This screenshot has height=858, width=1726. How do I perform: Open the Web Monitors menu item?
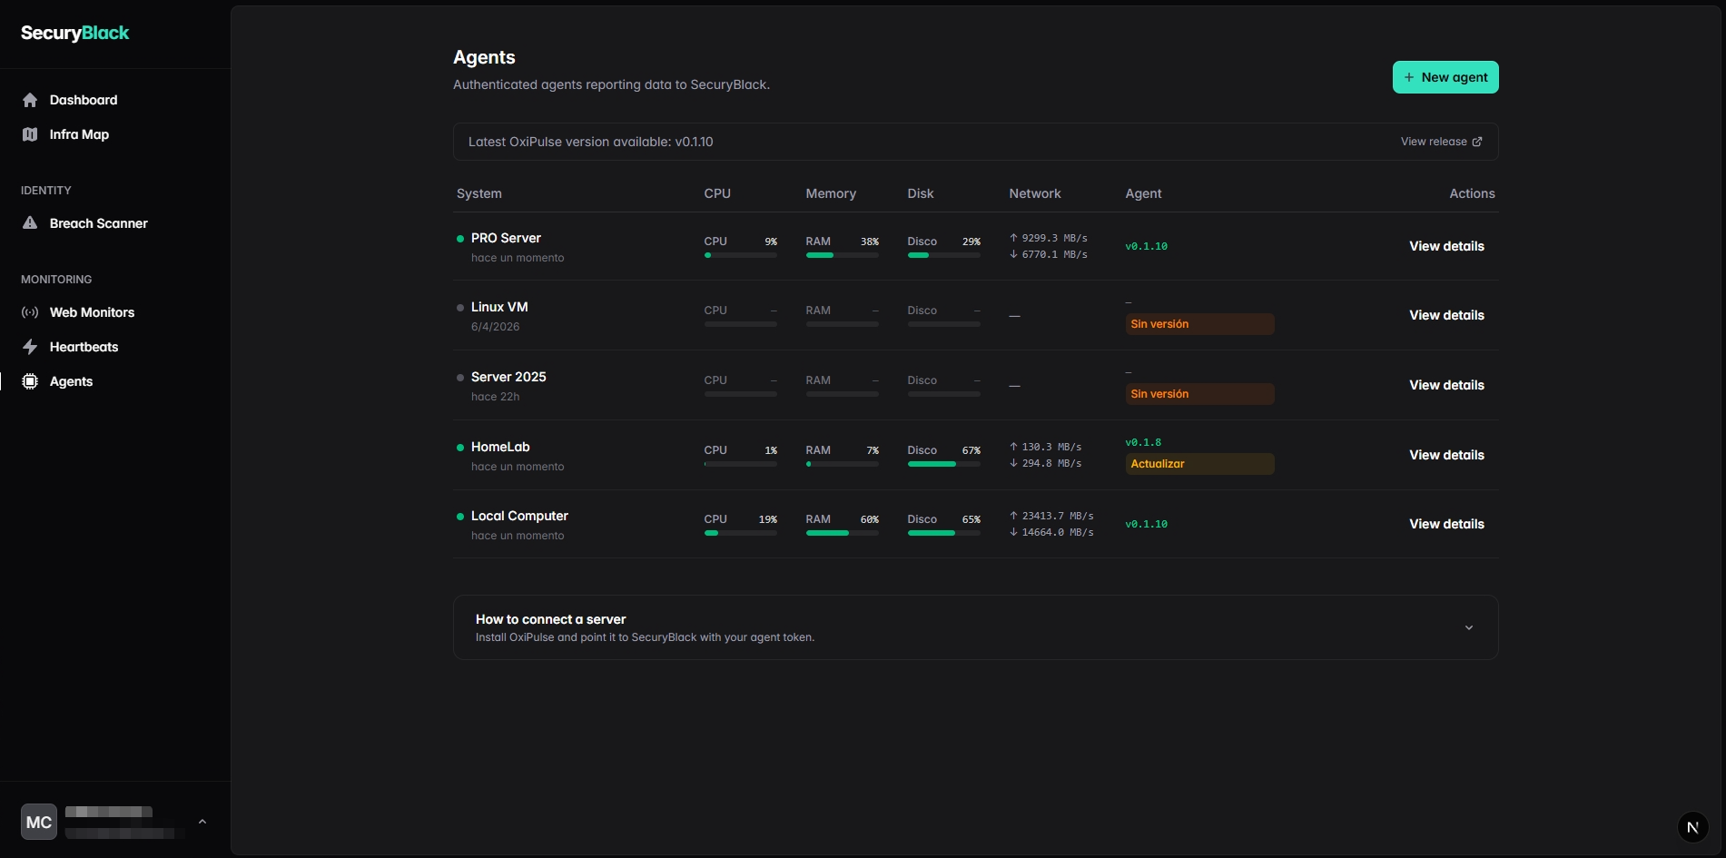click(92, 312)
